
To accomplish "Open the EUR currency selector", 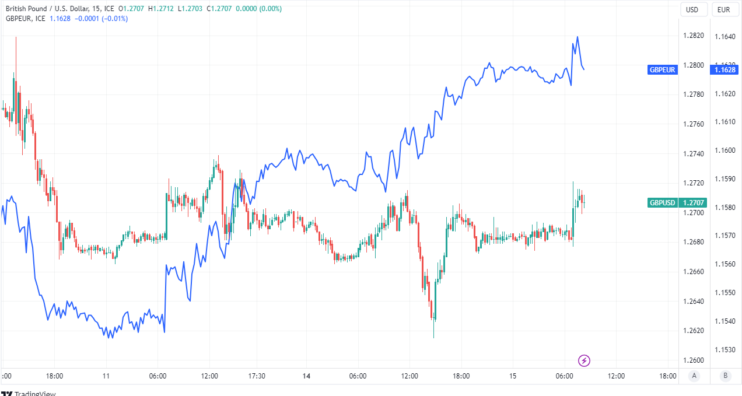I will point(724,9).
